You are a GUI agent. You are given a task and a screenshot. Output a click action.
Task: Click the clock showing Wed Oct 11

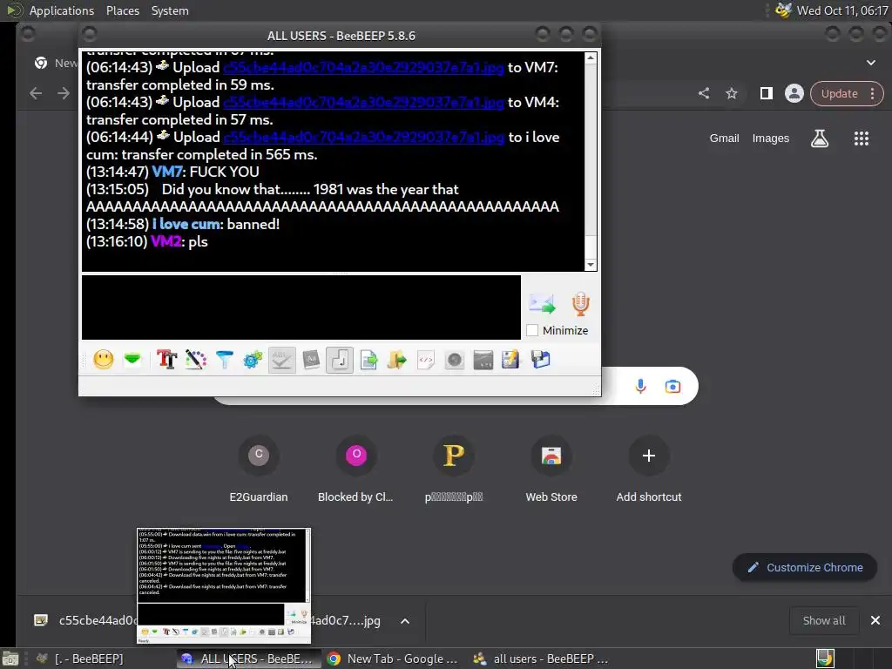[x=842, y=10]
